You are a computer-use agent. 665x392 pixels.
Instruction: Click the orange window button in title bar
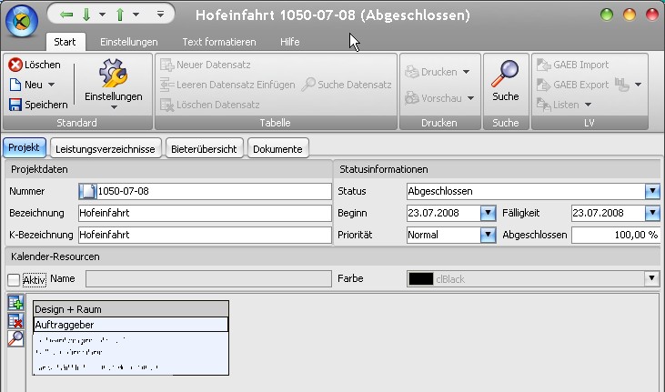[630, 15]
